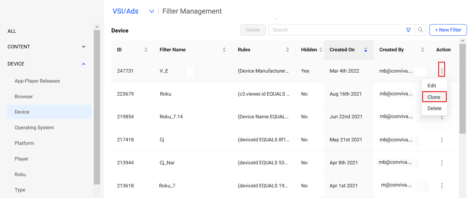Click date Mar 4th 2022
The height and width of the screenshot is (198, 469).
click(x=344, y=71)
